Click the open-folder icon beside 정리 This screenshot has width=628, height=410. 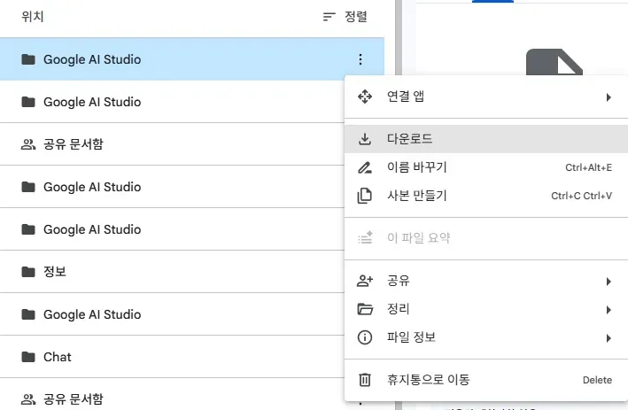(x=364, y=309)
